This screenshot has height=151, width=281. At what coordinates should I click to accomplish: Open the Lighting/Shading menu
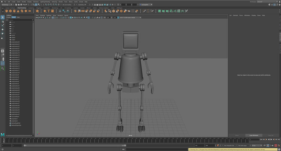(x=45, y=2)
